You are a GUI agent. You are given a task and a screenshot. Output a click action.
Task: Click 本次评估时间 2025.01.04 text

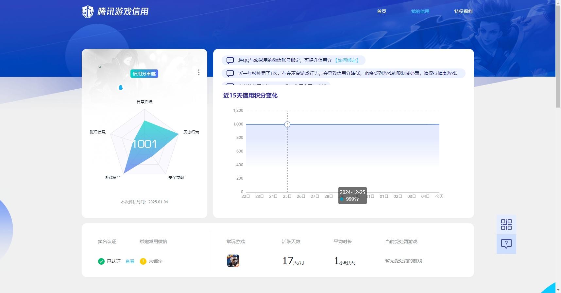click(x=144, y=202)
